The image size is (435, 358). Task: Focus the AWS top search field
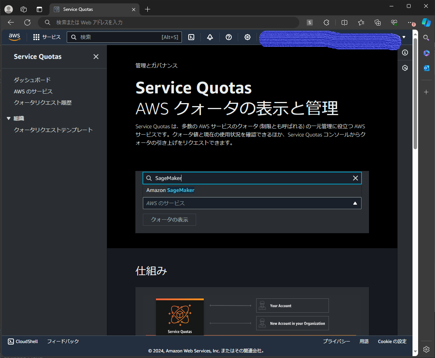[x=124, y=37]
